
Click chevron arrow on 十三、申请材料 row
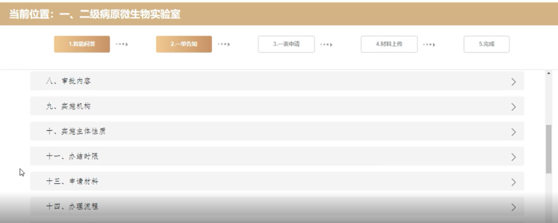pyautogui.click(x=513, y=182)
